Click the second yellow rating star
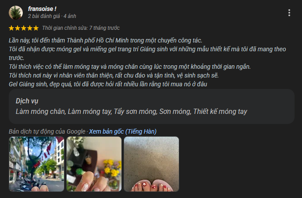This screenshot has width=302, height=198. (18, 28)
